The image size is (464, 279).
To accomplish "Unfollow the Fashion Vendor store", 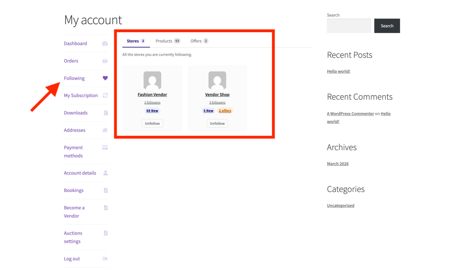I will [152, 123].
